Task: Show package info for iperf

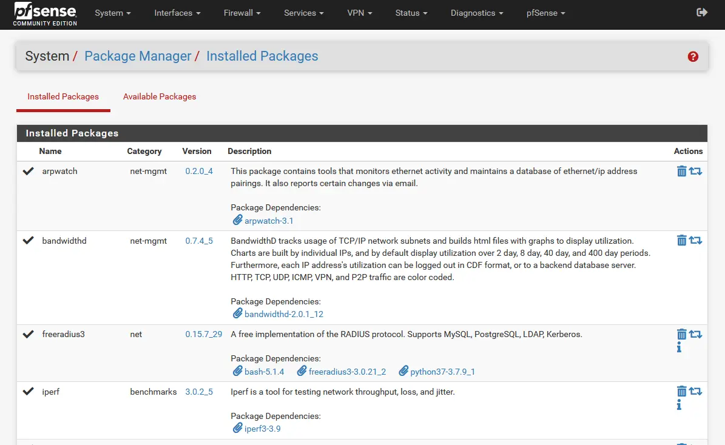Action: (x=679, y=405)
